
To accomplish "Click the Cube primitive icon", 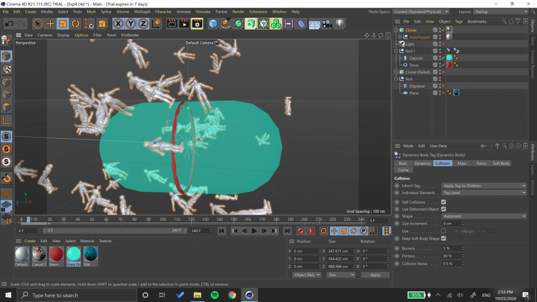I will 213,24.
